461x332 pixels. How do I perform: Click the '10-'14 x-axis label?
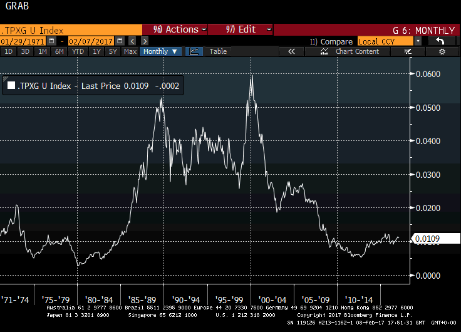click(x=359, y=300)
